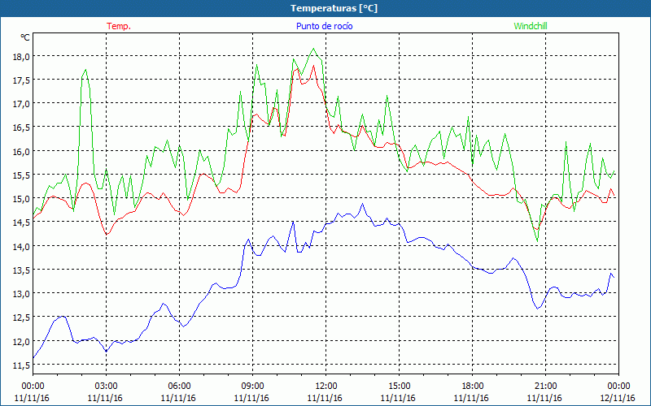This screenshot has height=406, width=651.
Task: Click the '15,0' y-axis value
Action: (21, 199)
